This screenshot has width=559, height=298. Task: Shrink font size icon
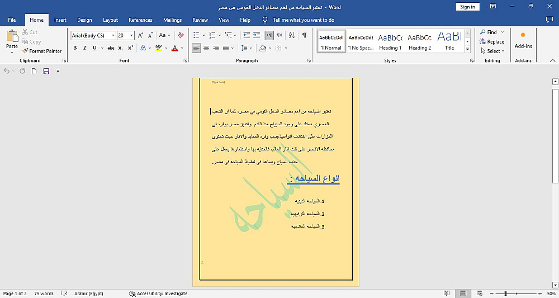(x=150, y=35)
